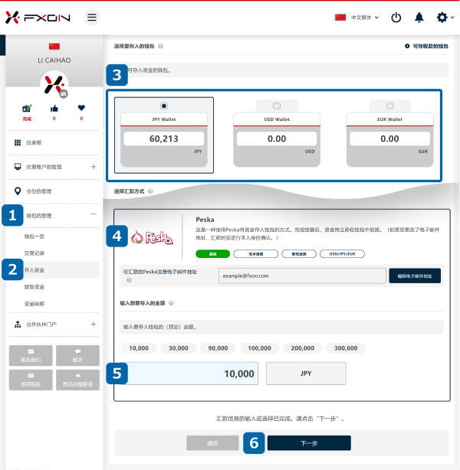Open the notifications bell
Image resolution: width=460 pixels, height=470 pixels.
tap(419, 18)
